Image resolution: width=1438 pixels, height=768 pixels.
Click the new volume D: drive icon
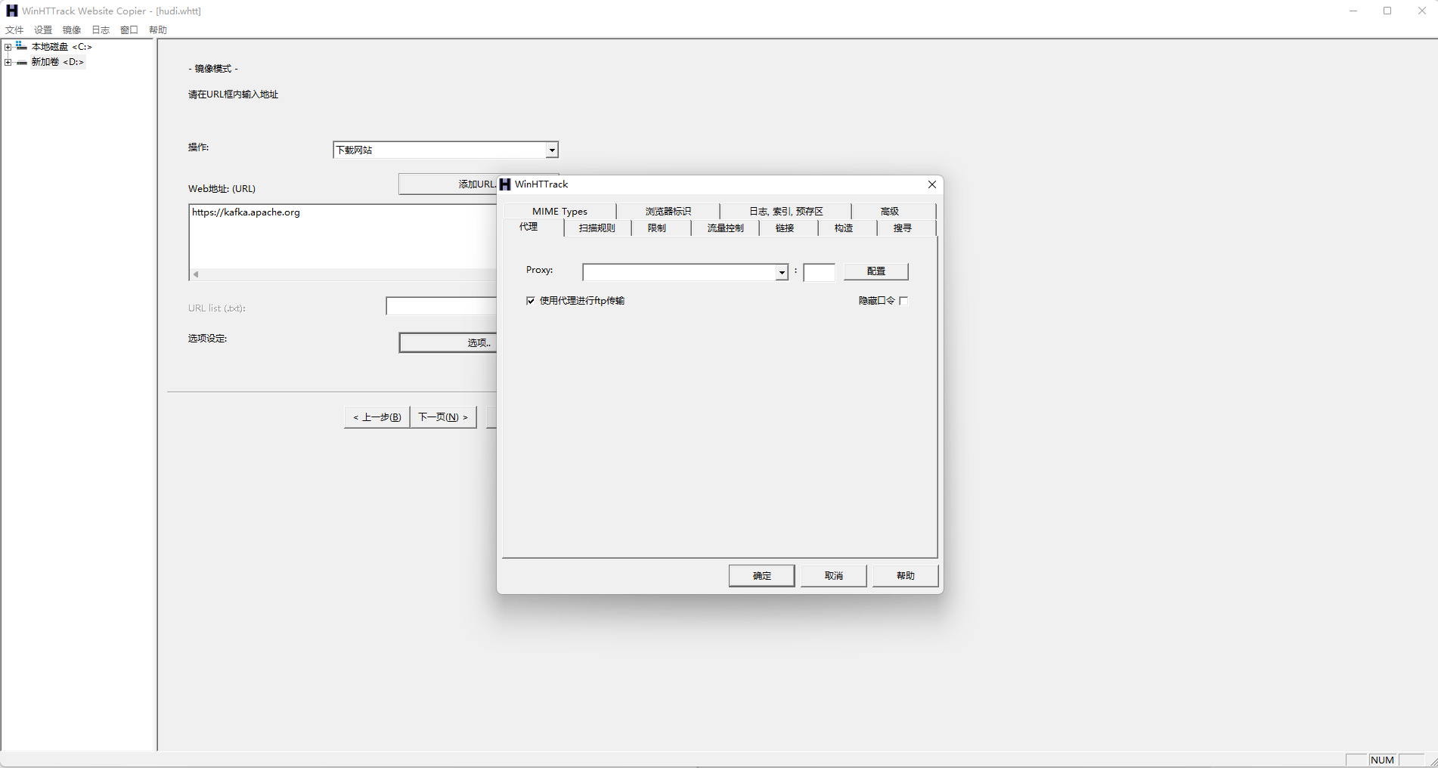[x=21, y=62]
